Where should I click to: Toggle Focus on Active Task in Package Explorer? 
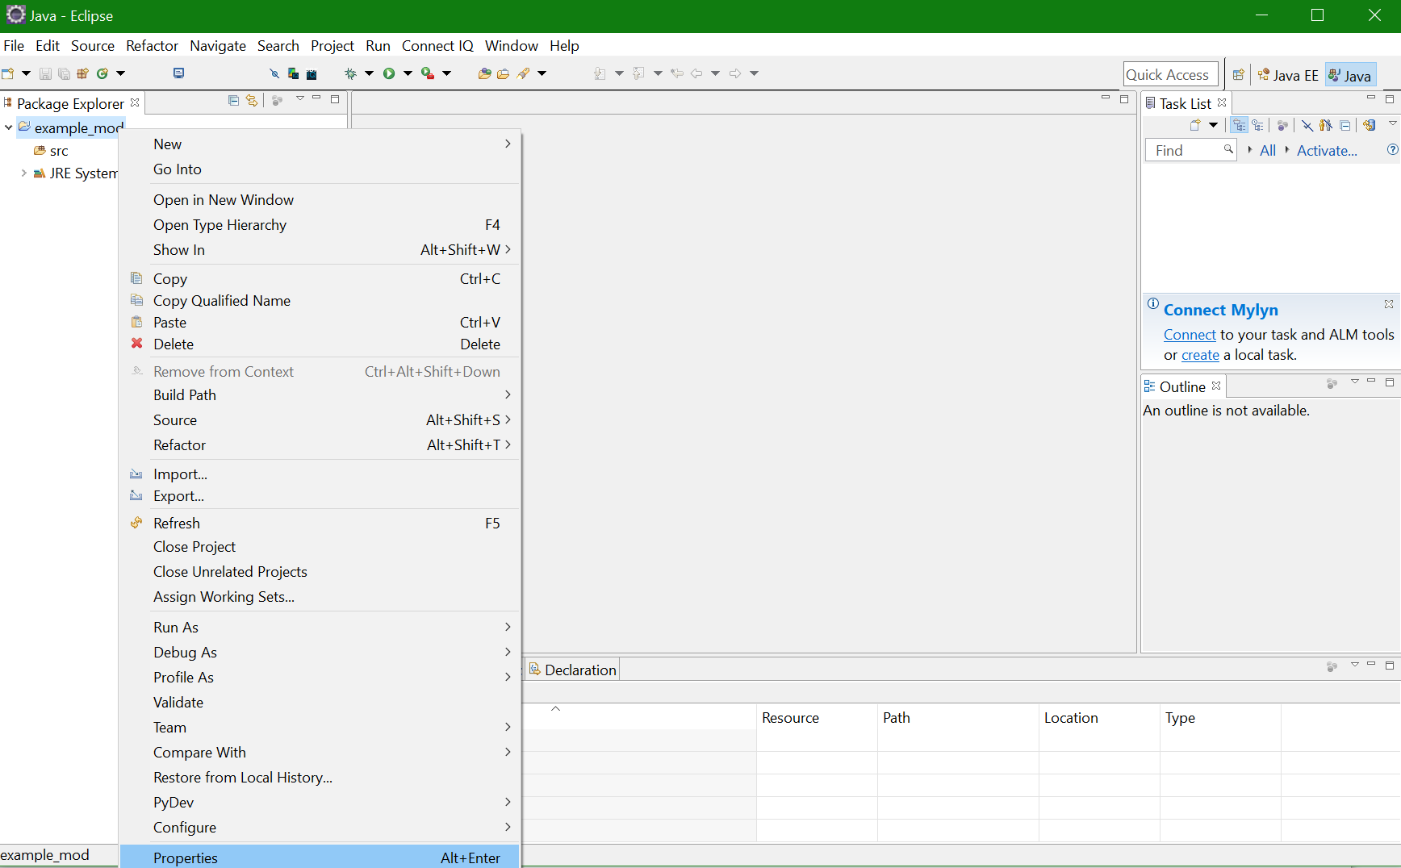(277, 101)
